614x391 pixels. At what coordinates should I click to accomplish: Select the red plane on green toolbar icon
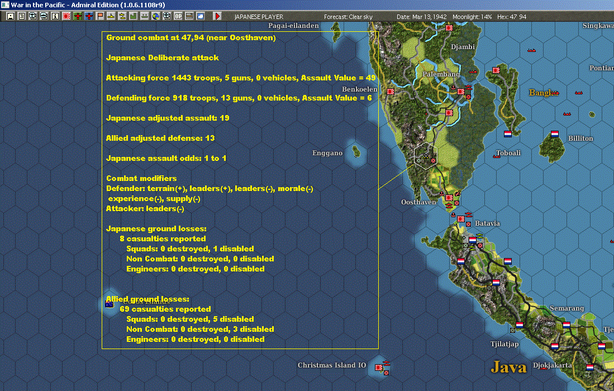point(78,16)
